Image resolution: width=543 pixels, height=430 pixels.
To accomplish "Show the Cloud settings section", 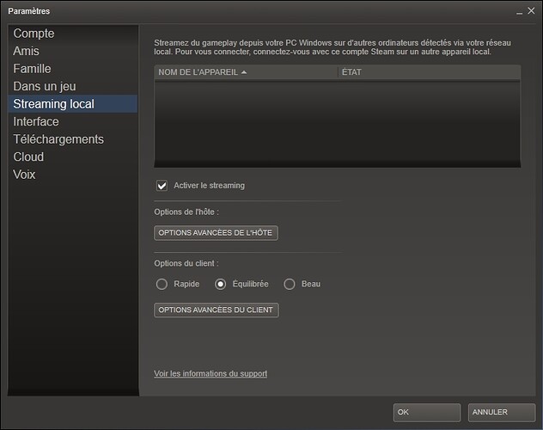I will coord(28,157).
